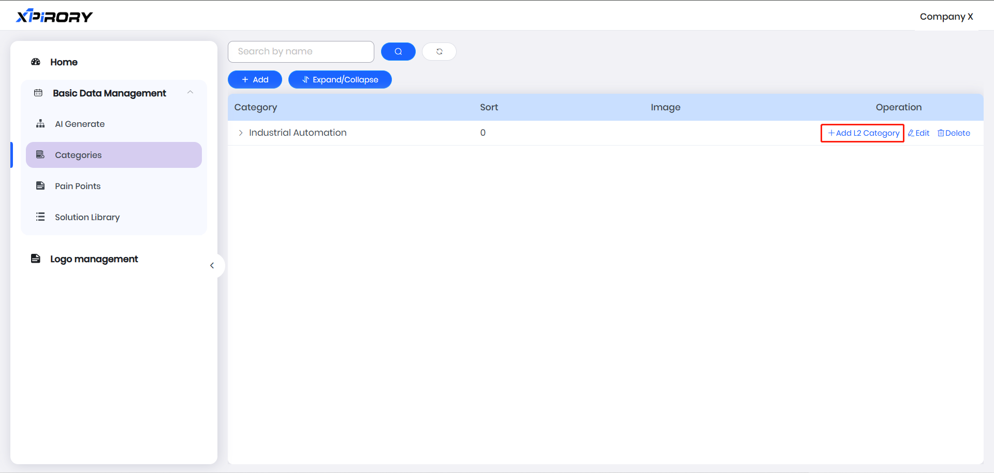Focus the Search by name field

tap(301, 51)
